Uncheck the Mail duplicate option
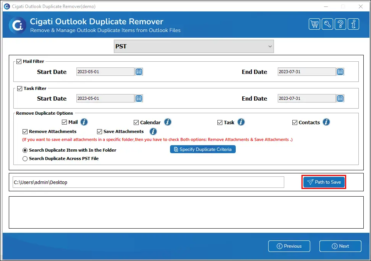Screen dimensions: 371x261 64,122
